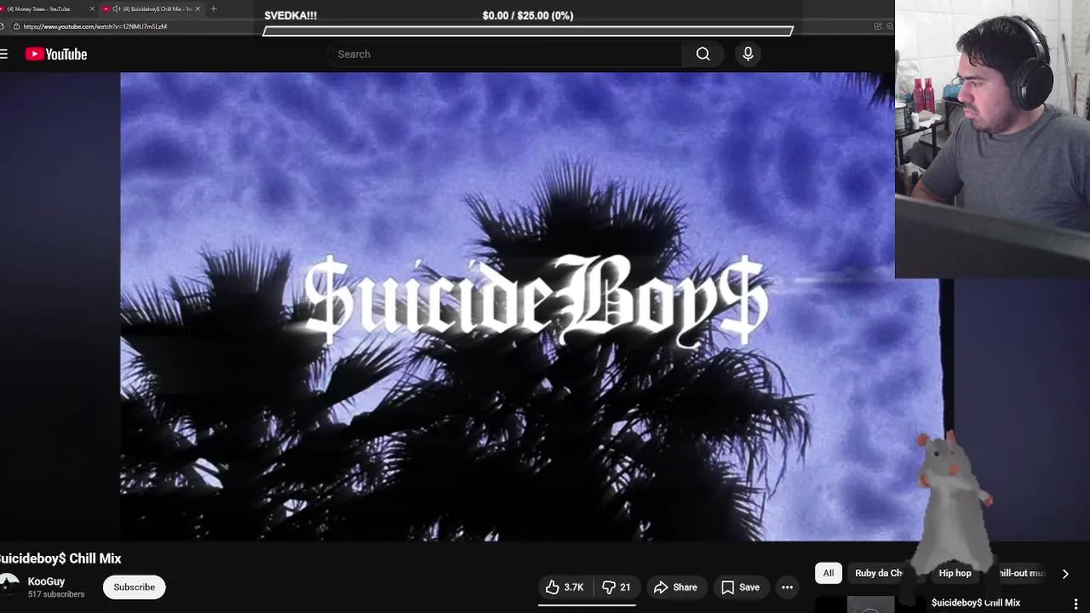Open the recommended $uicideboy$ Chill Mix title

[975, 603]
